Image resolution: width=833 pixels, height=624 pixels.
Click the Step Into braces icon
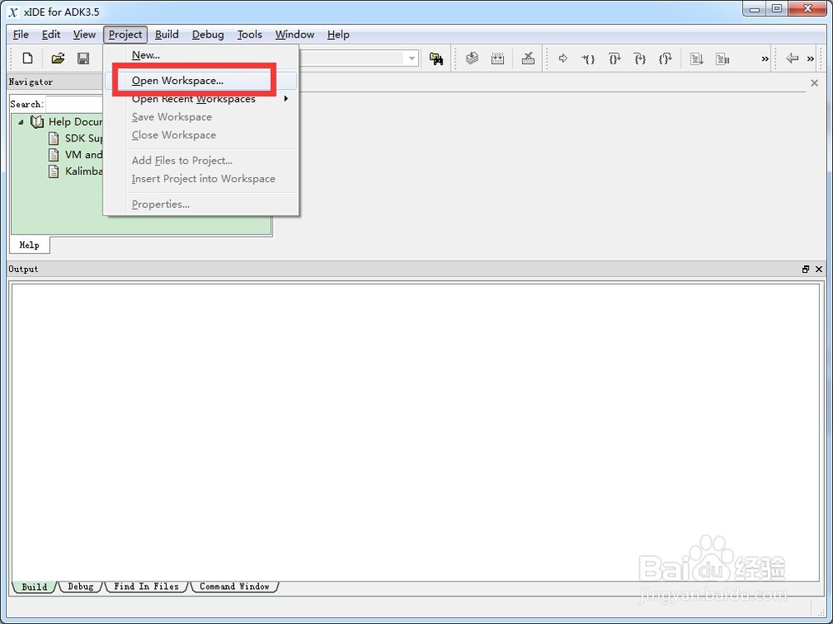point(588,58)
